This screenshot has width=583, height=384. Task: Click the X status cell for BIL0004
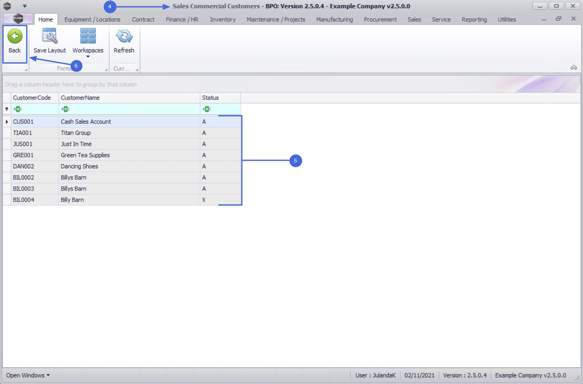220,200
